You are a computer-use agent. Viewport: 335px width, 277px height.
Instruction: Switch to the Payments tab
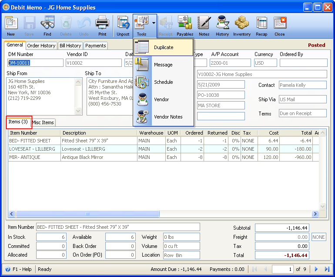click(96, 46)
